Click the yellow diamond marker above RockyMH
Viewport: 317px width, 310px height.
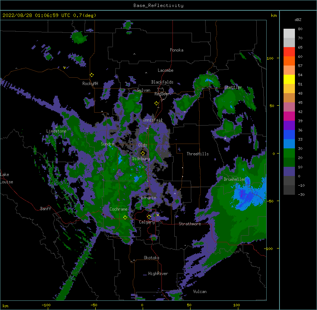coord(92,75)
